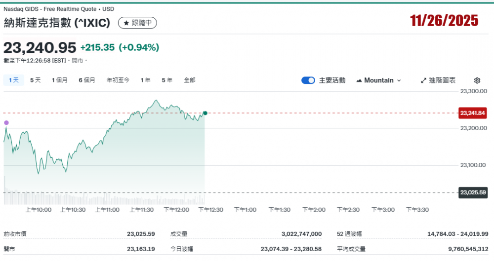
Task: Switch chart to 5年 range
Action: (167, 80)
